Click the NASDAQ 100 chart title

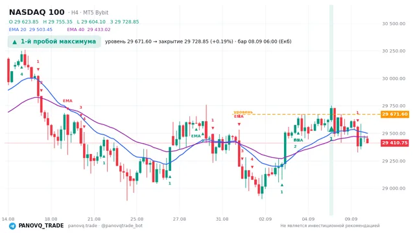coord(37,12)
